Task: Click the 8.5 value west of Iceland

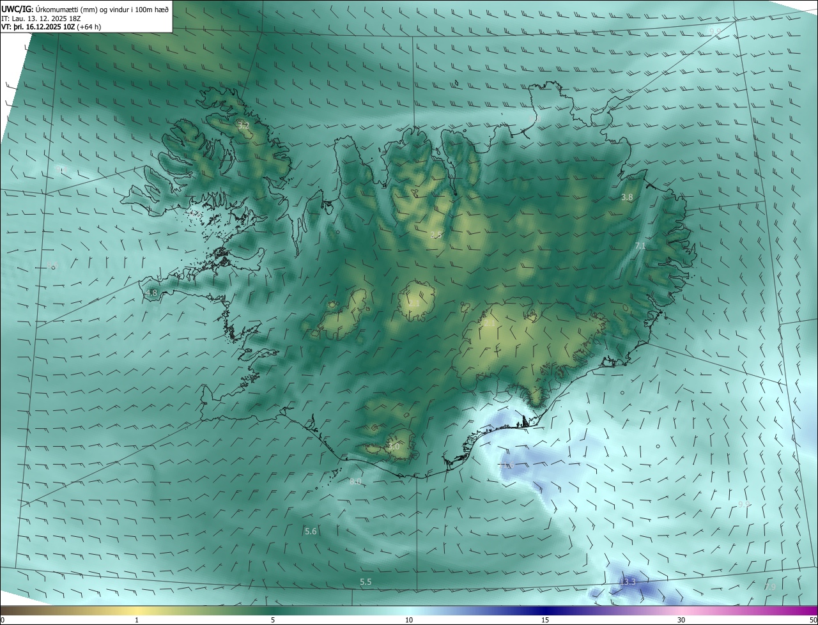Action: 53,266
